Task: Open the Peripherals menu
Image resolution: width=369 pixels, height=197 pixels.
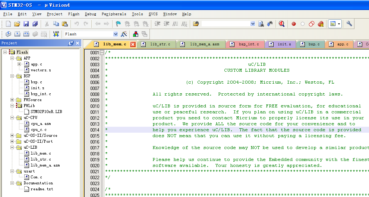Action: pyautogui.click(x=113, y=14)
